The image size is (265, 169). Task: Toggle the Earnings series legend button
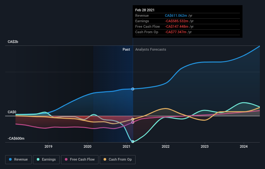click(46, 160)
